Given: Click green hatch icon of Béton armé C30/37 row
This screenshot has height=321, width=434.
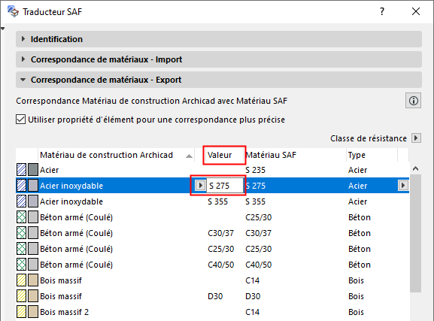Looking at the screenshot, I should coord(21,233).
